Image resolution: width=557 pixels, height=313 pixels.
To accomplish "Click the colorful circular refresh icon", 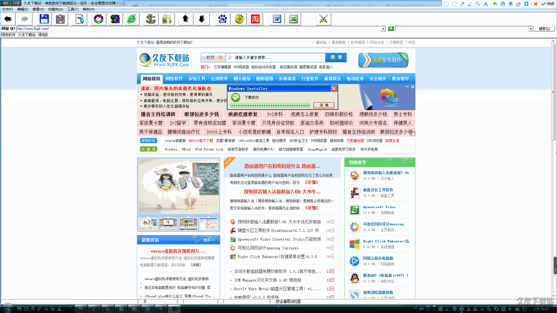I will point(99,19).
